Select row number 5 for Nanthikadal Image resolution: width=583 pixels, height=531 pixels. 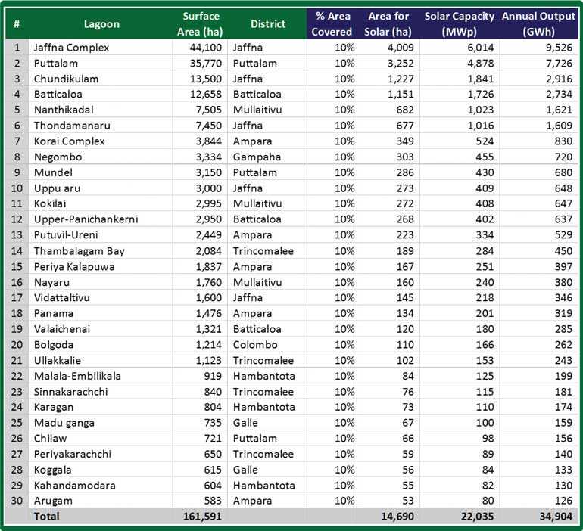tap(17, 110)
